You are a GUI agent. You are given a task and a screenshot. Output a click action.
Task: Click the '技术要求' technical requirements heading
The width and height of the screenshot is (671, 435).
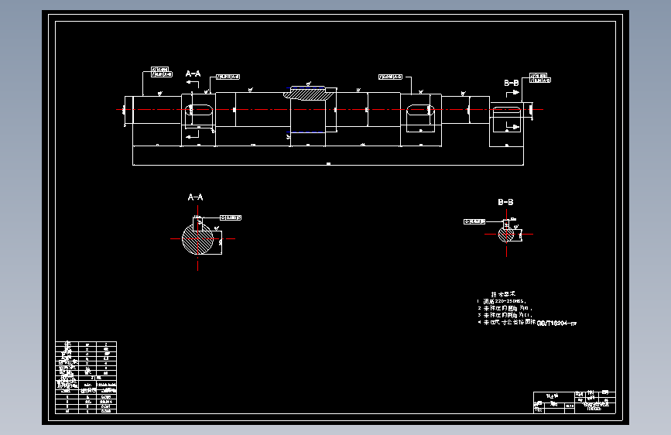(503, 294)
